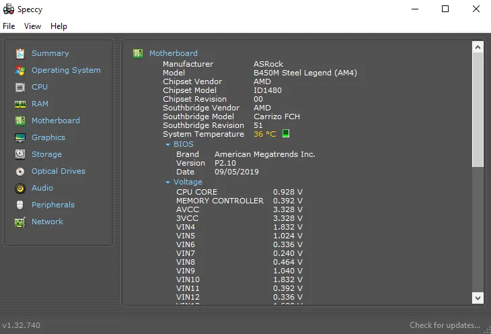Image resolution: width=491 pixels, height=334 pixels.
Task: Click American Megatrends Inc. brand value
Action: click(x=264, y=154)
